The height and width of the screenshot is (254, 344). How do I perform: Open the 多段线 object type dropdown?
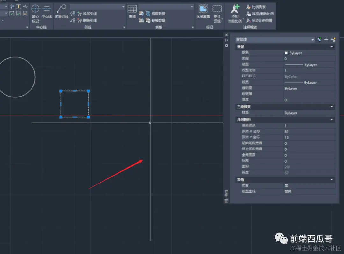275,40
